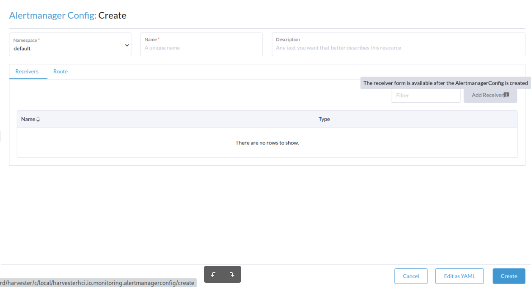Click the info icon on Add Receiver
This screenshot has width=531, height=287.
point(506,95)
